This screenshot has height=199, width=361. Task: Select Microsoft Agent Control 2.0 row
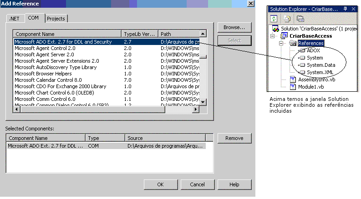[x=107, y=48]
